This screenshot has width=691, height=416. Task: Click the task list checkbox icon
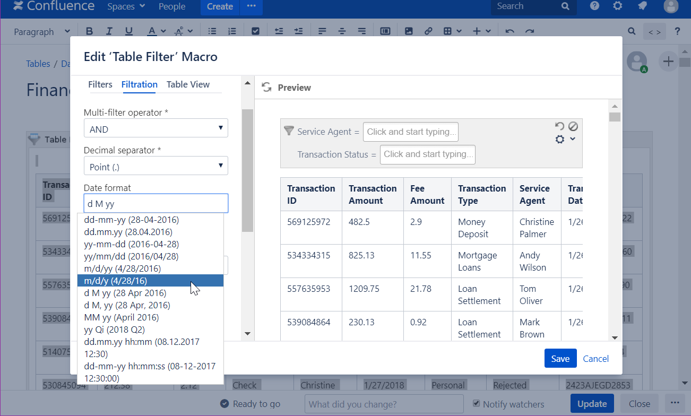click(255, 31)
